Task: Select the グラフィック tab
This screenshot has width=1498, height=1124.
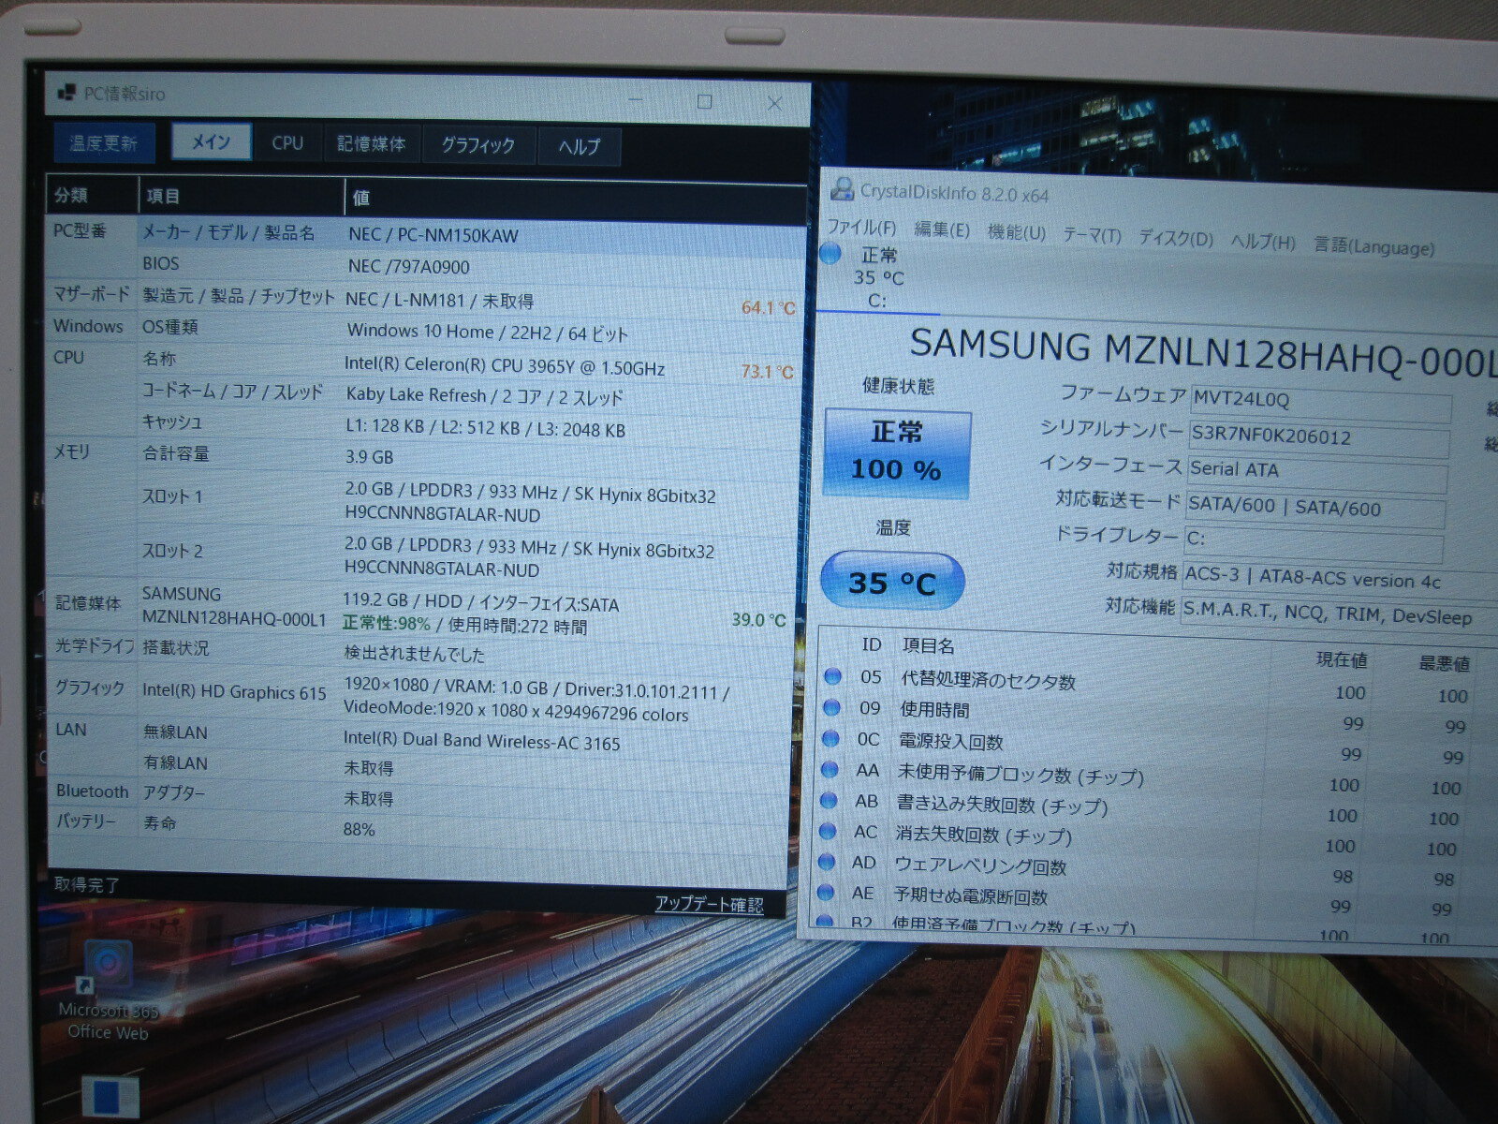Action: coord(478,145)
